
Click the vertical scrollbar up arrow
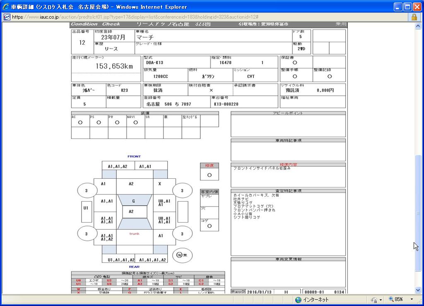(418, 26)
